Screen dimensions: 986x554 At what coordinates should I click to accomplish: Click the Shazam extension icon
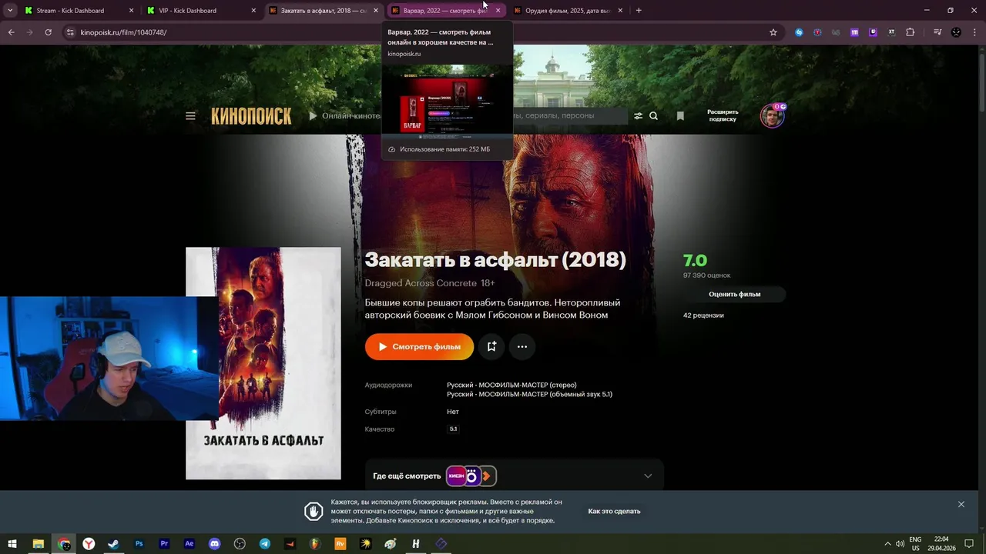[799, 32]
